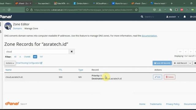
Task: Open the Email Routing Configuration link
Action: coord(29,63)
